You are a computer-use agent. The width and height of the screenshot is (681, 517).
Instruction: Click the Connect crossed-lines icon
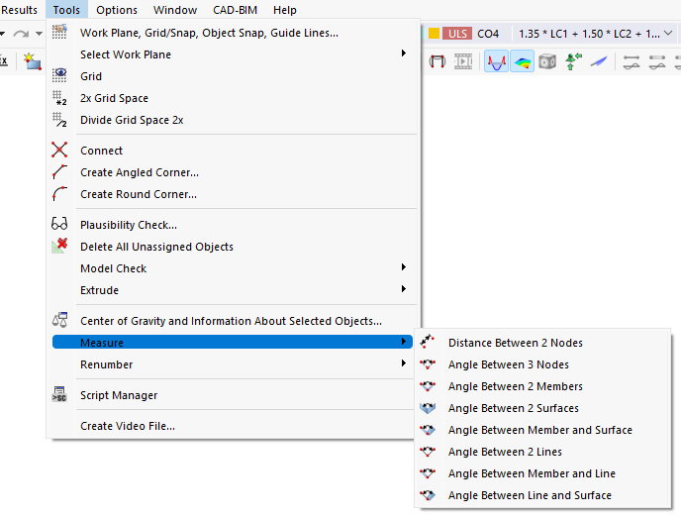tap(59, 150)
